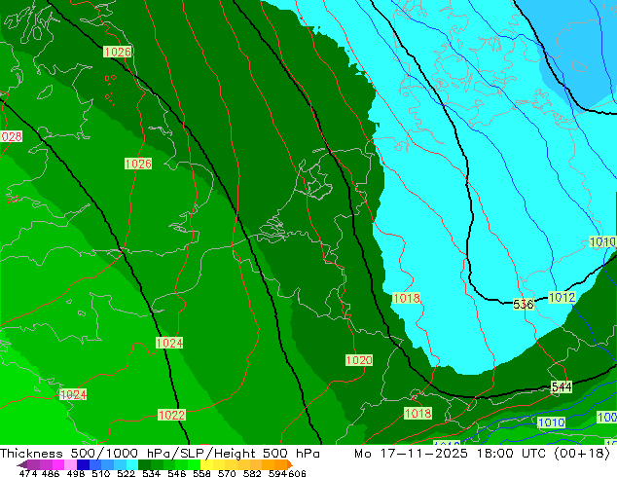Click the 1024 label in the bottom-left area
Viewport: 617px width, 477px height.
click(73, 394)
